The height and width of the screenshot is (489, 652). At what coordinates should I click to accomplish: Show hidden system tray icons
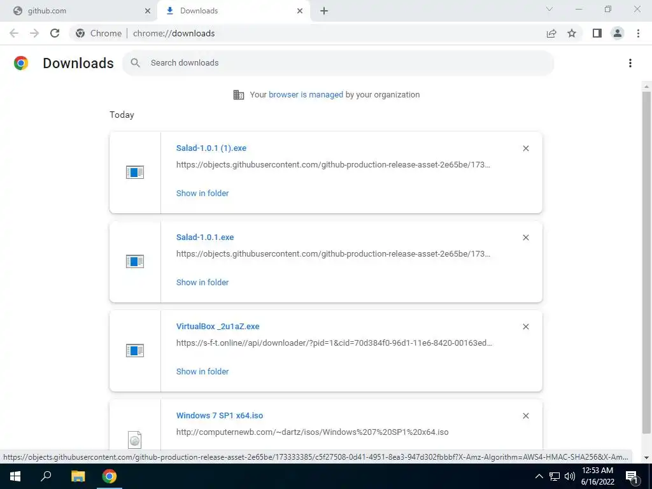click(539, 476)
